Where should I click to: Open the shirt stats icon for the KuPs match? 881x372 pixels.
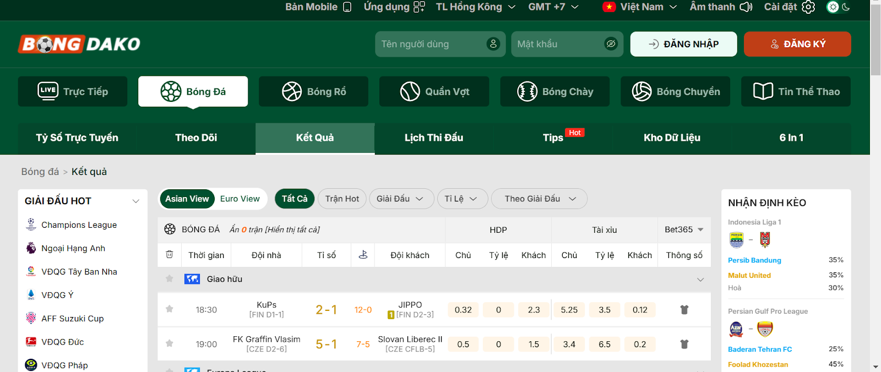click(684, 309)
